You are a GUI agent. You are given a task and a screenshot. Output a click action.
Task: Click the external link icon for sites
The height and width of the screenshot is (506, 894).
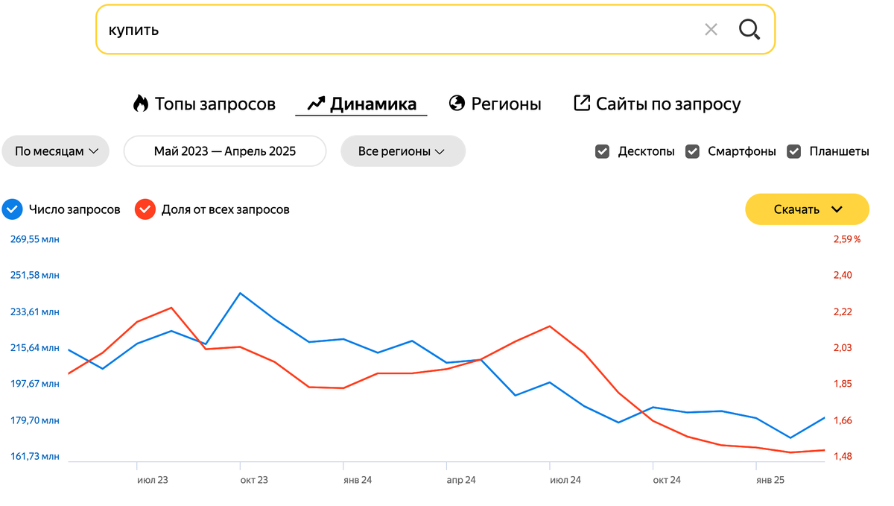(x=582, y=104)
